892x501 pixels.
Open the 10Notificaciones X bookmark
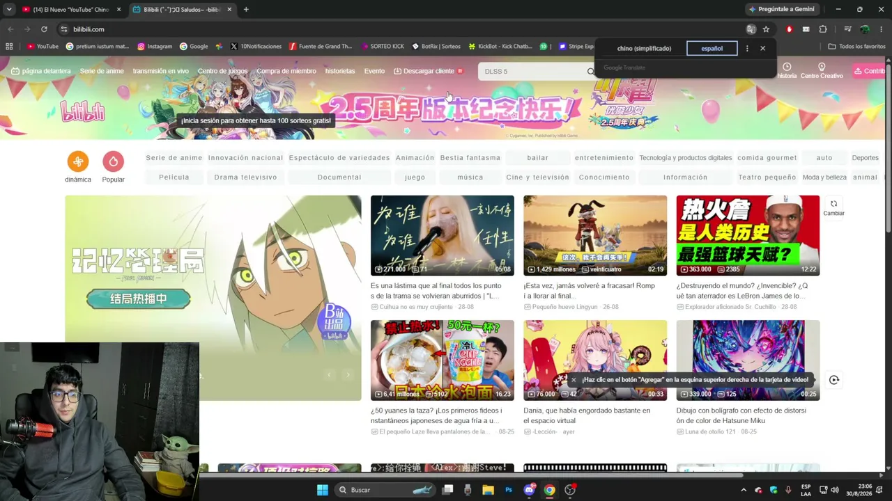[255, 47]
